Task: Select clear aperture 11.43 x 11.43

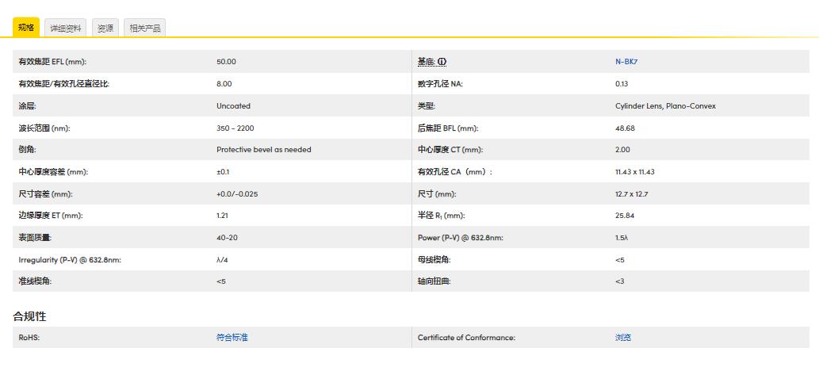Action: (634, 172)
